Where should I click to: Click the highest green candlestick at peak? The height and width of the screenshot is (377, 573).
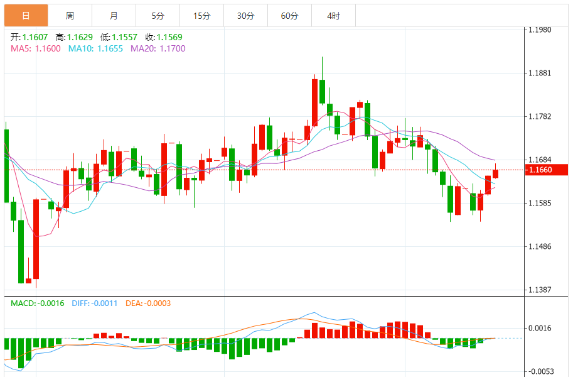pyautogui.click(x=323, y=92)
